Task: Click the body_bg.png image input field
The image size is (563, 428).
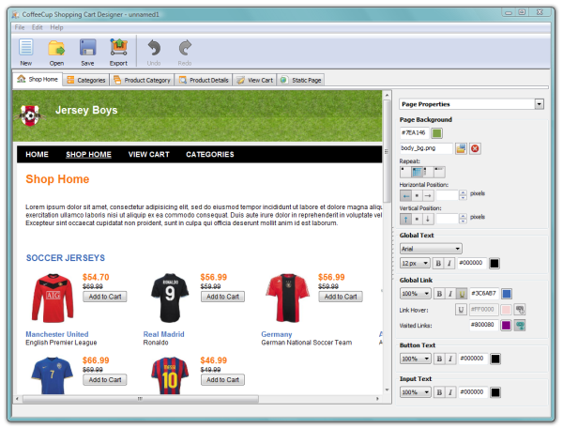Action: tap(426, 148)
